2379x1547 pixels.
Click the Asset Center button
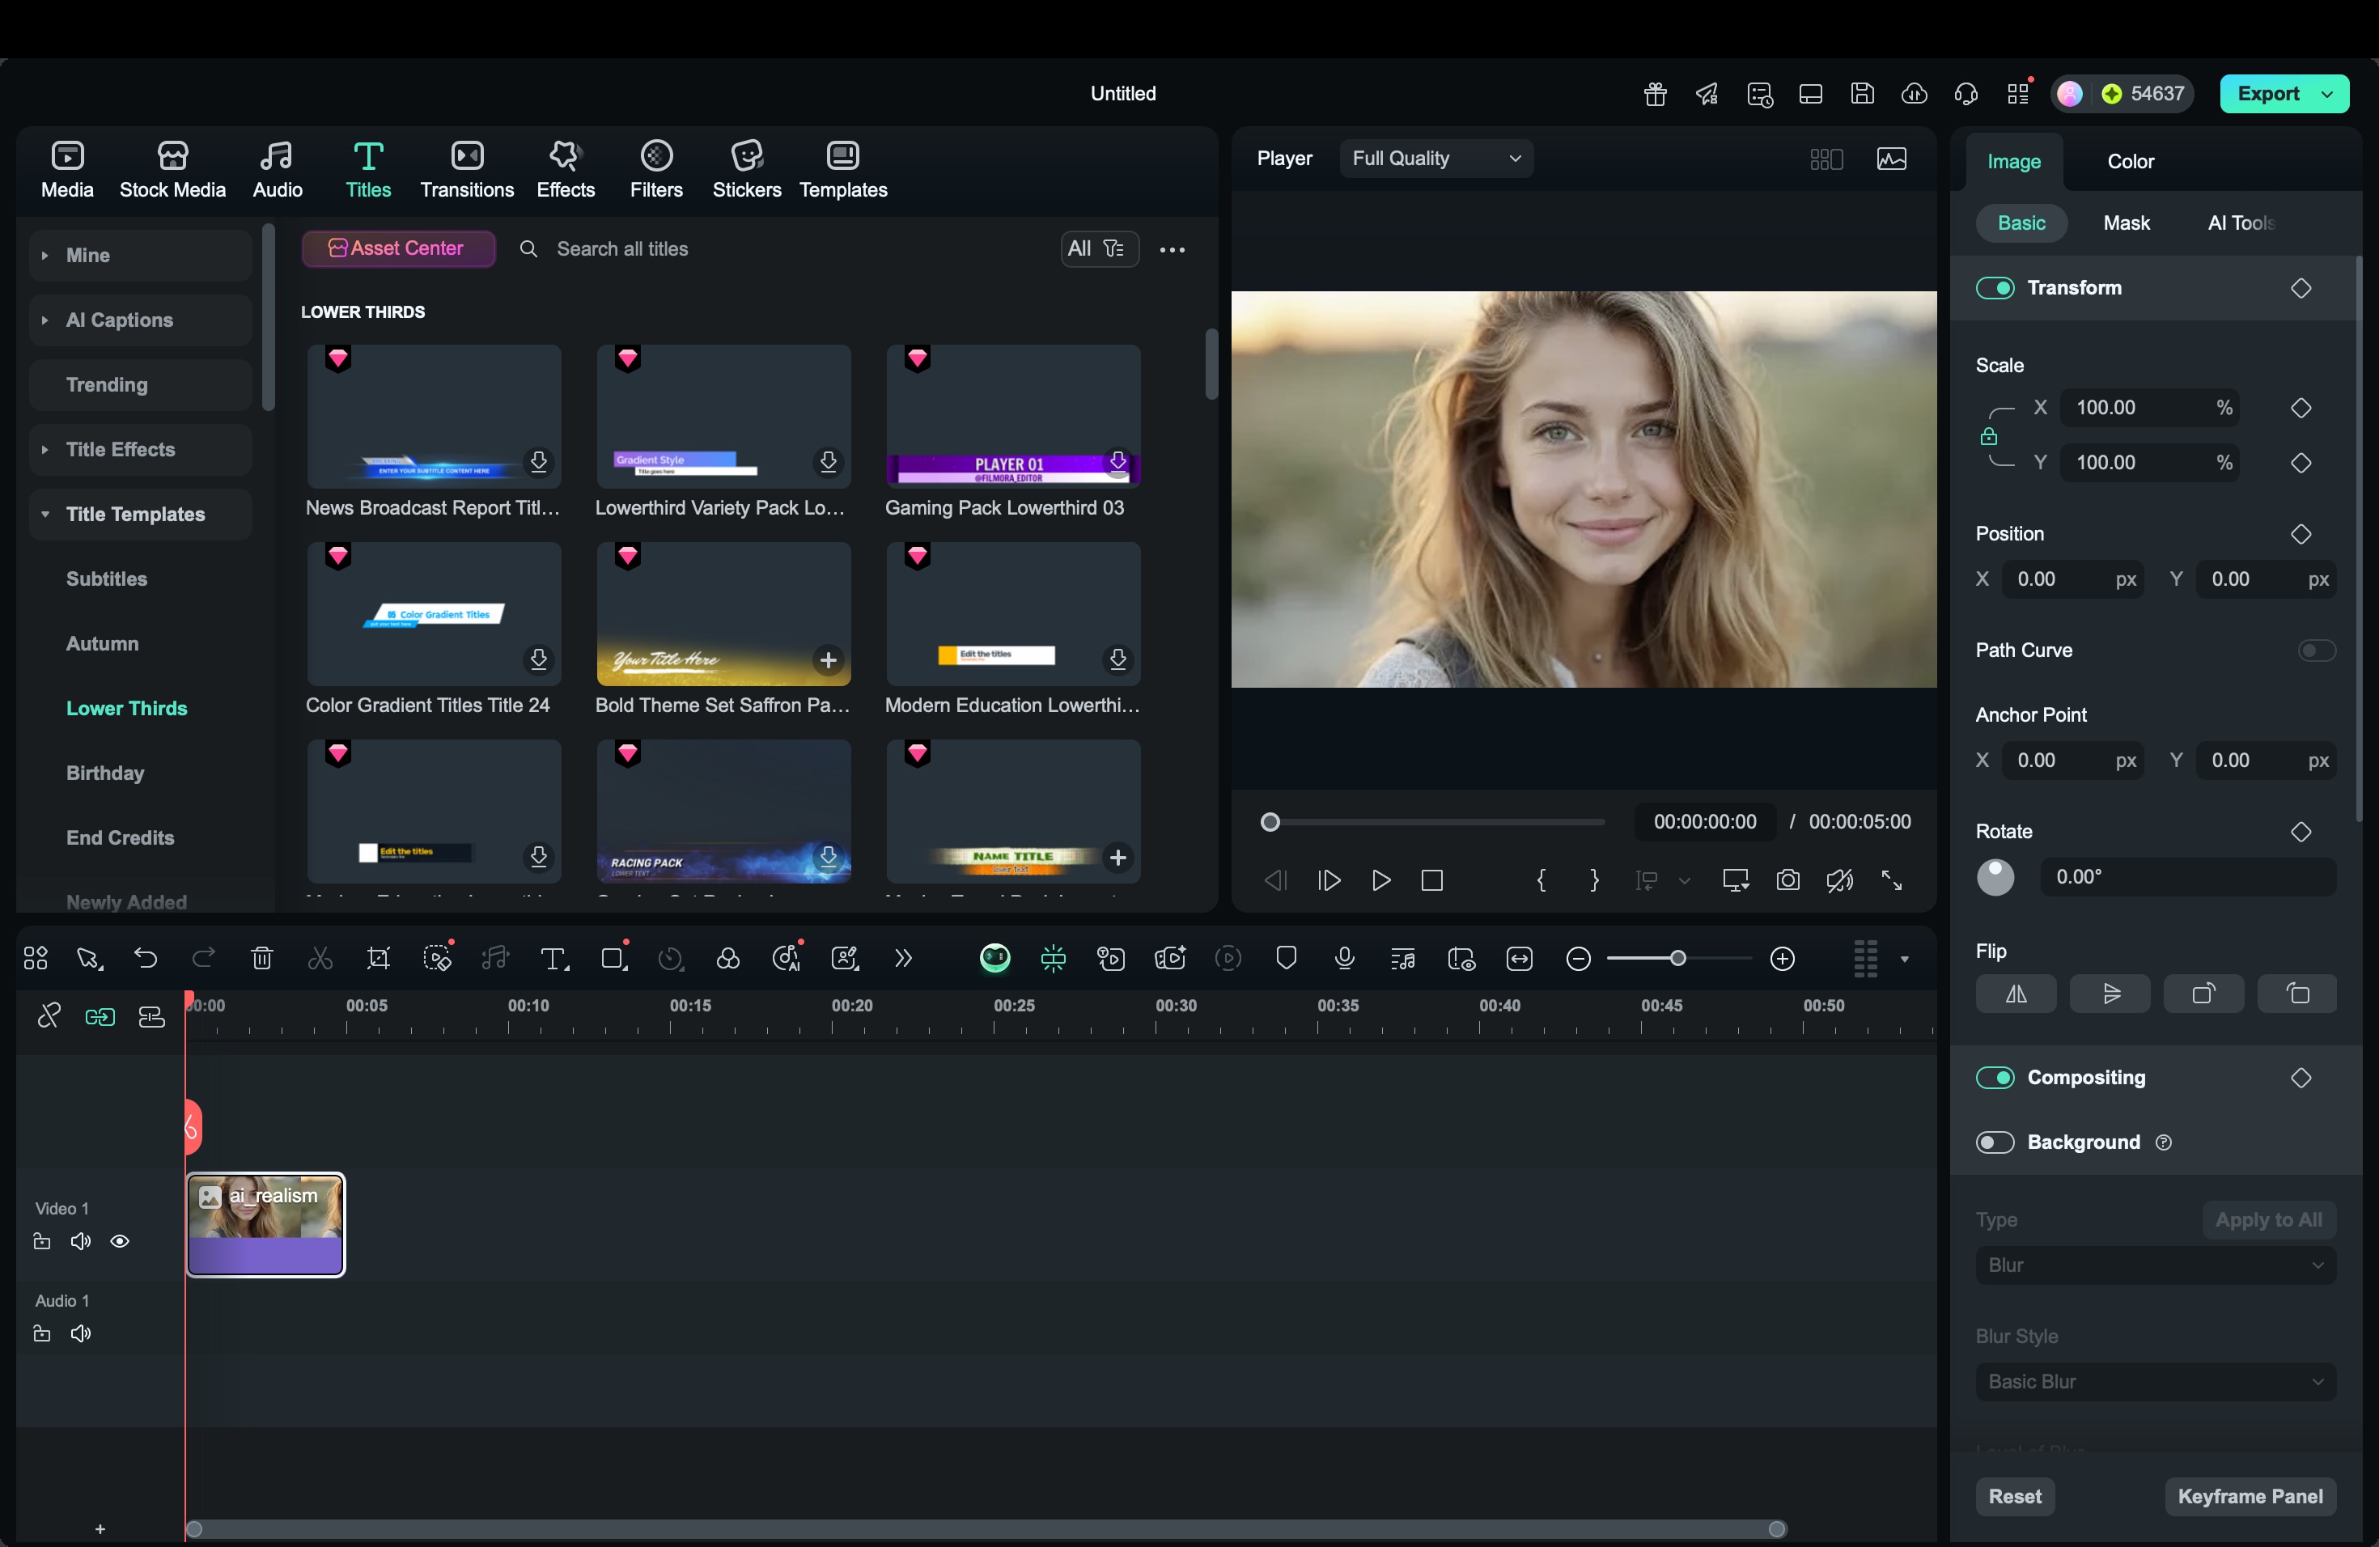click(398, 249)
